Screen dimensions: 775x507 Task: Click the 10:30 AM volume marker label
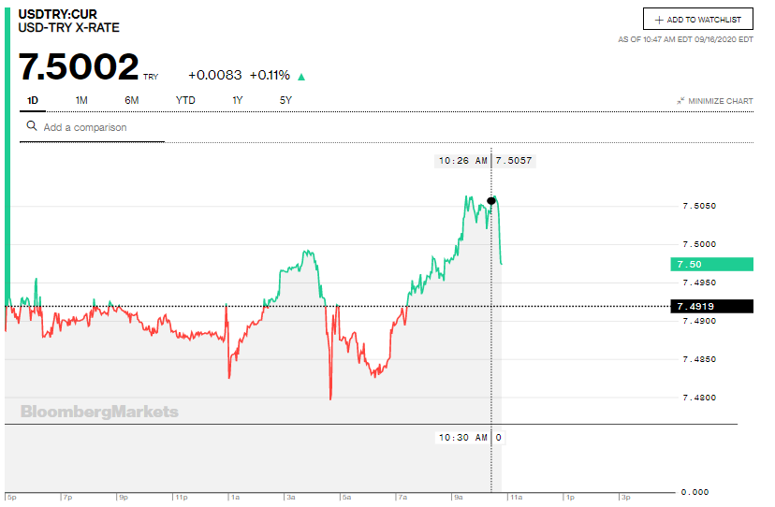pyautogui.click(x=462, y=437)
